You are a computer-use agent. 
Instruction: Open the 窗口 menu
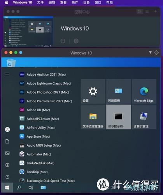98,2
